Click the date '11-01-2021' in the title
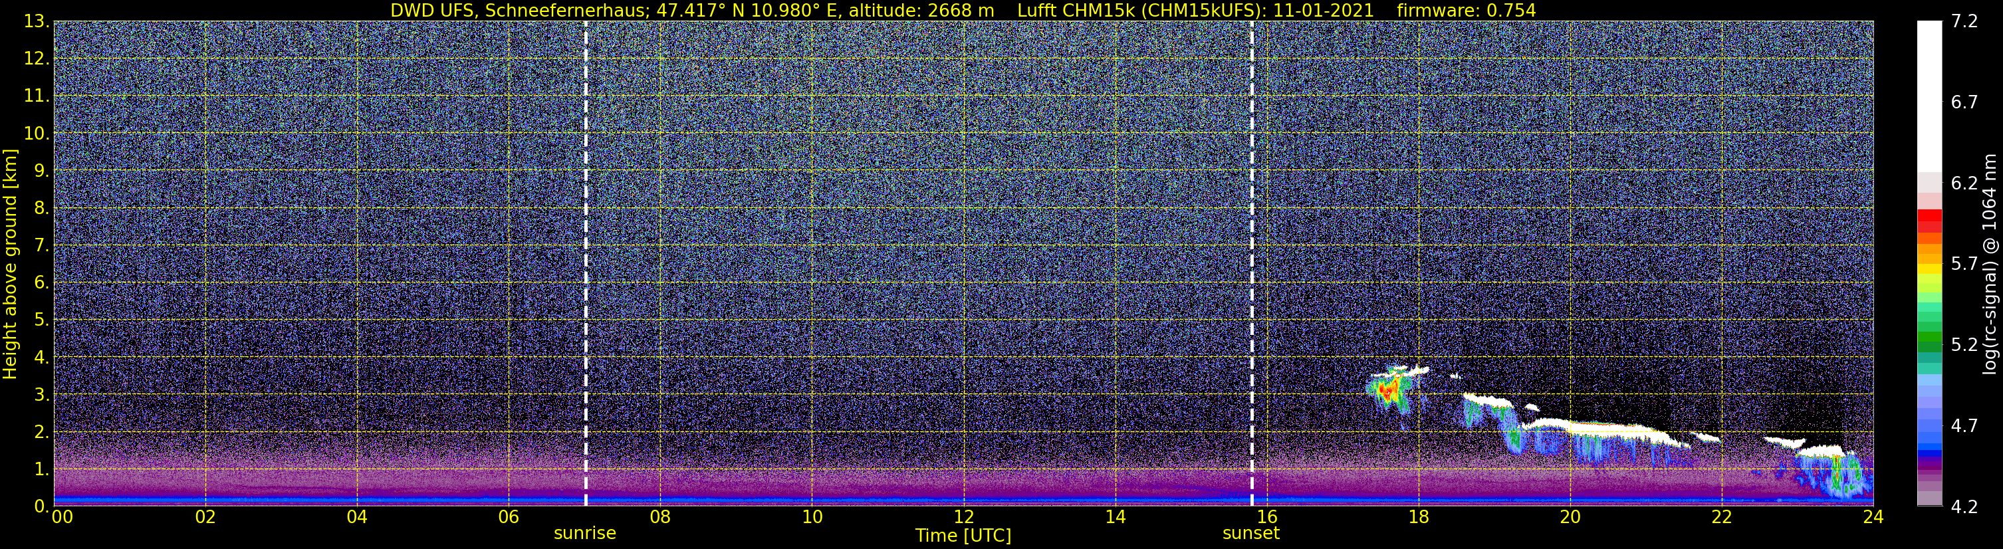The width and height of the screenshot is (2003, 549). pos(1324,10)
